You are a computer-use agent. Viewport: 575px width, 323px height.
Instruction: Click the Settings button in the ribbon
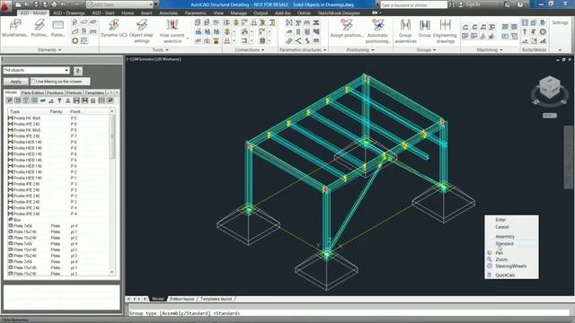[x=560, y=22]
